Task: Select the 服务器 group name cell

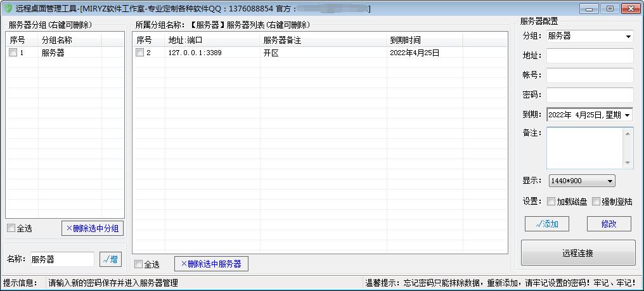Action: [x=53, y=53]
